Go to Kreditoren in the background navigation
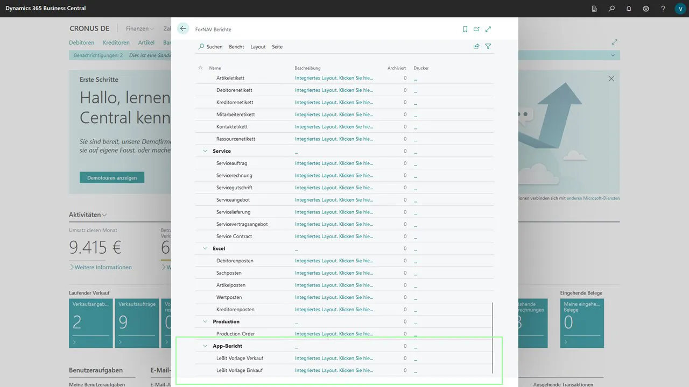Screen dimensions: 689x387 [x=116, y=42]
